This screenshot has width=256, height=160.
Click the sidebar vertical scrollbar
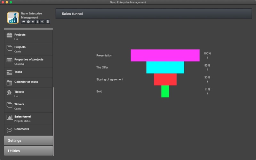click(x=53, y=122)
